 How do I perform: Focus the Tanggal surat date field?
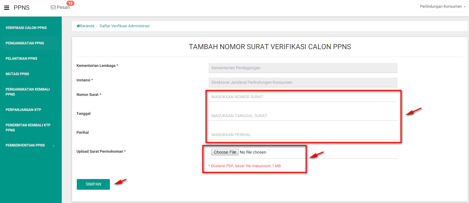coord(303,116)
